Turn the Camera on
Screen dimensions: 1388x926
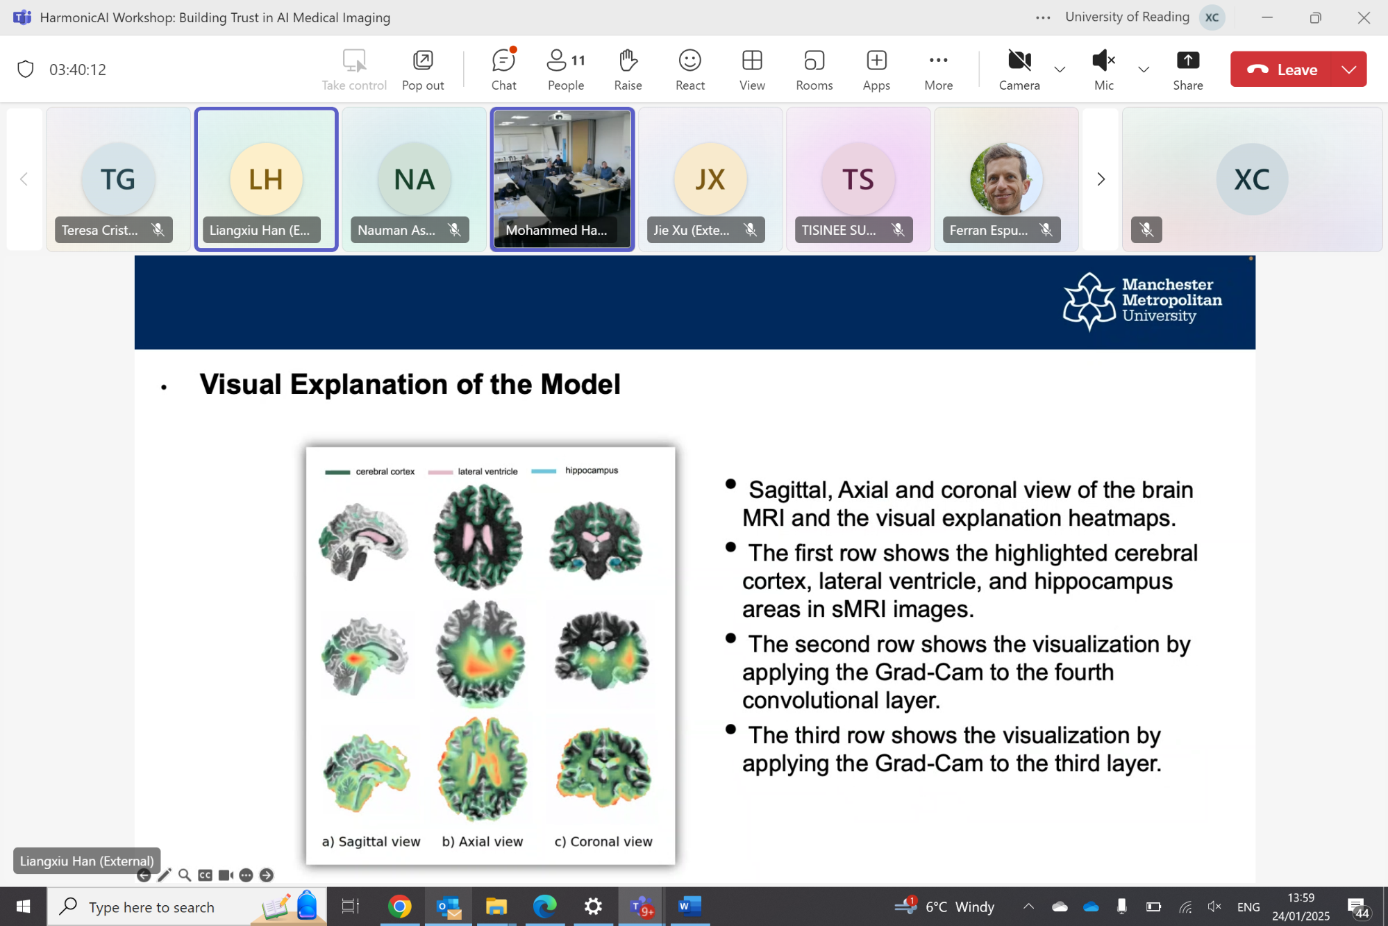[1019, 69]
